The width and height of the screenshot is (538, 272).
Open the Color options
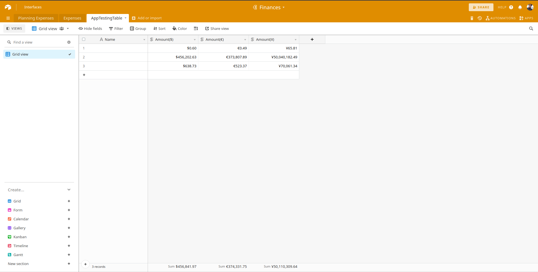(180, 28)
